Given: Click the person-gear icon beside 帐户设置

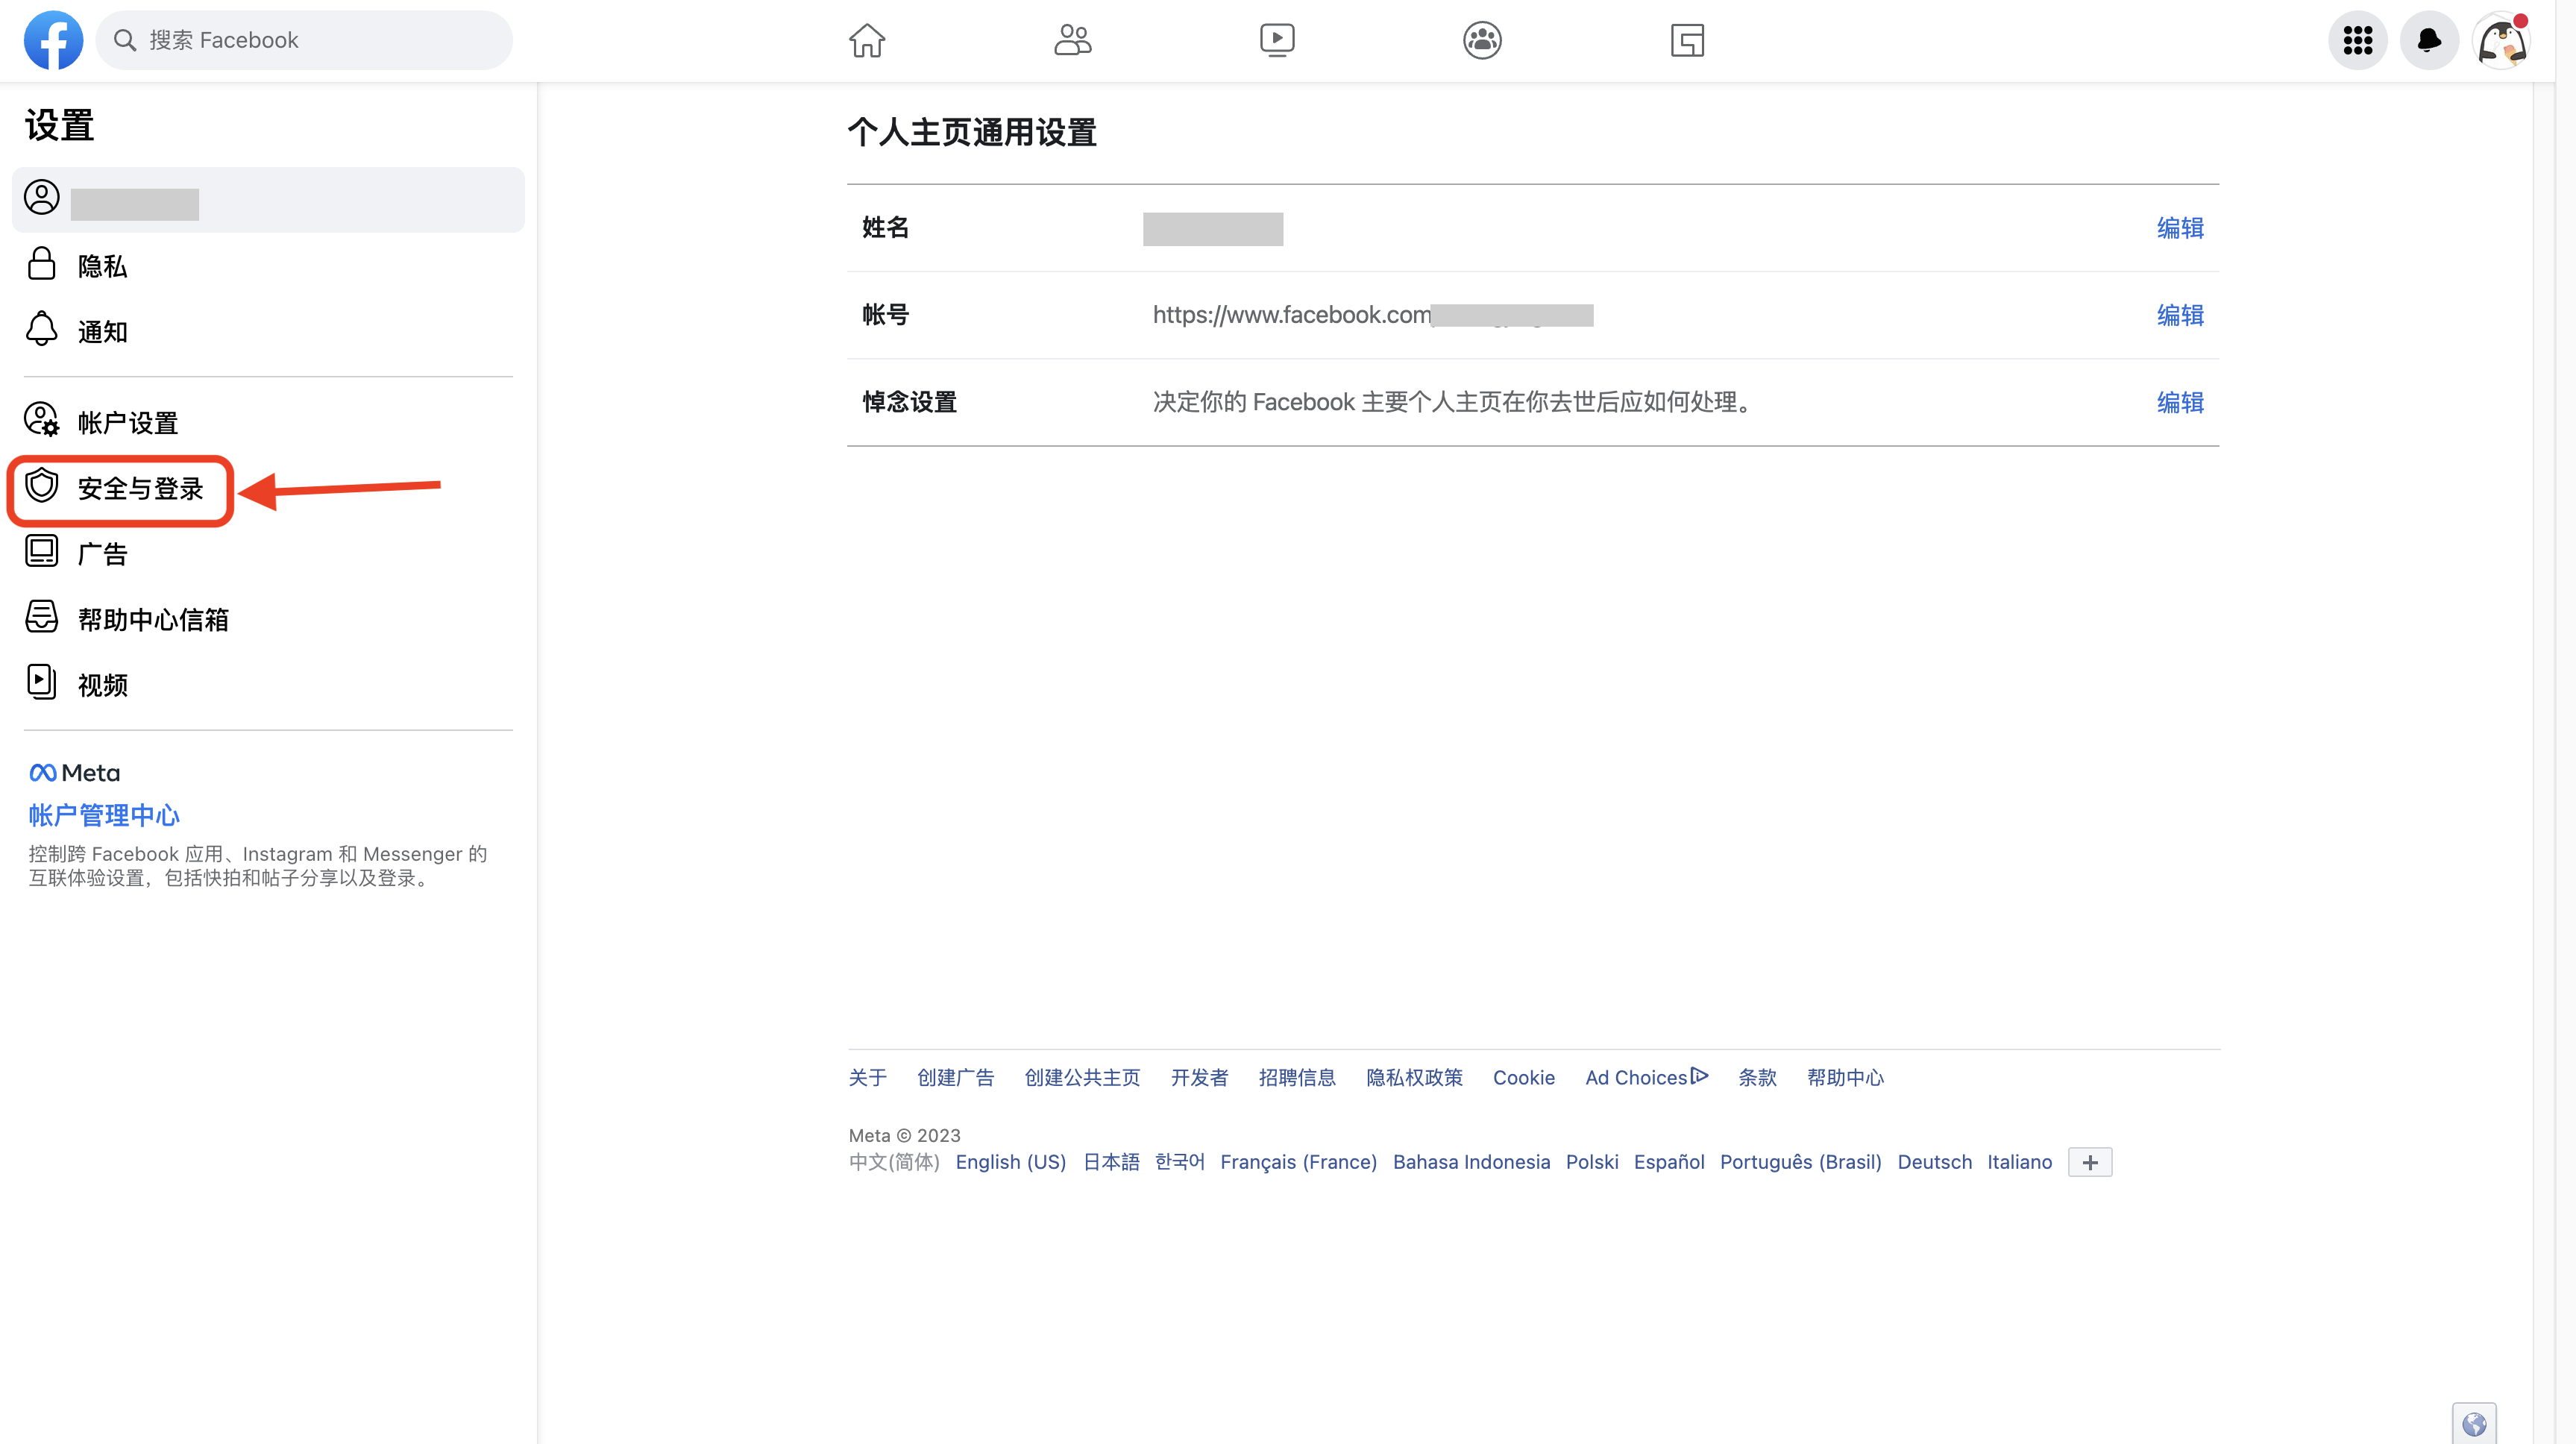Looking at the screenshot, I should (42, 420).
